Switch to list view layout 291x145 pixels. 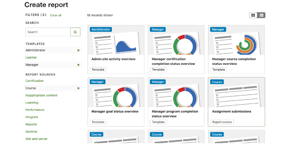pos(261,15)
